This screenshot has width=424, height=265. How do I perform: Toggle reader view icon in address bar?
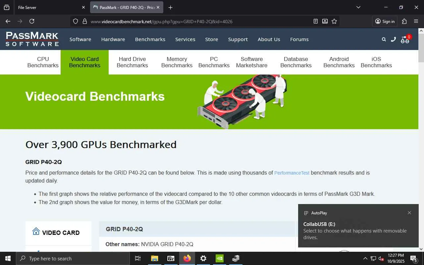316,21
